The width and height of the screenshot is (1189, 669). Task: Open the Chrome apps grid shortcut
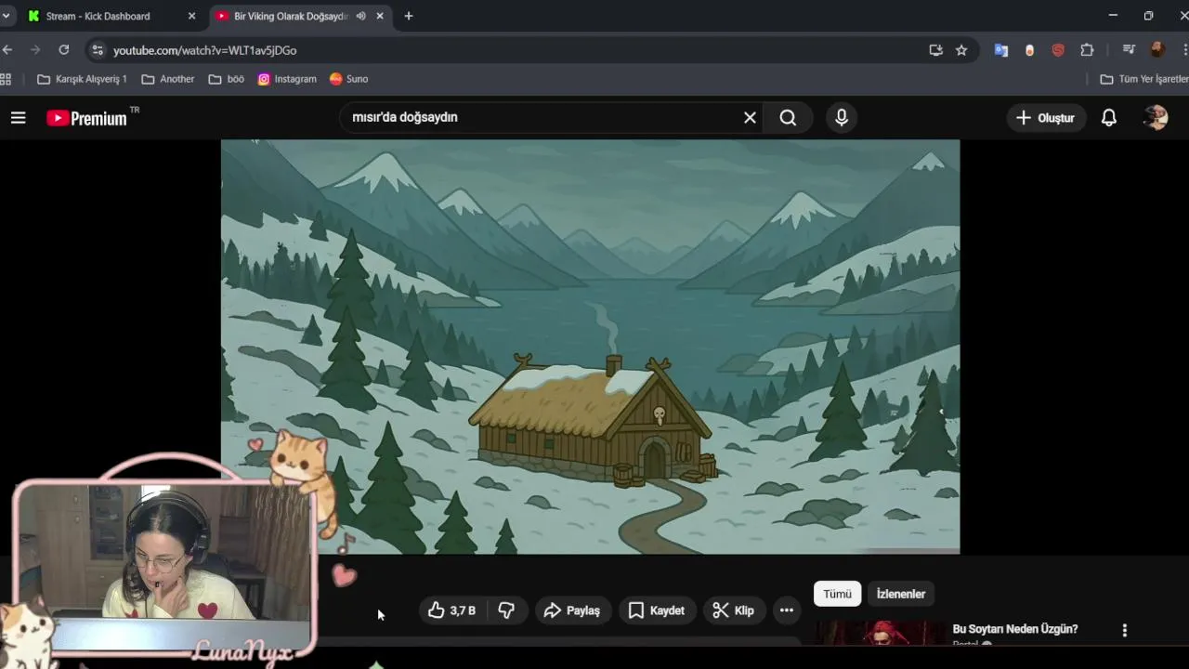tap(6, 79)
